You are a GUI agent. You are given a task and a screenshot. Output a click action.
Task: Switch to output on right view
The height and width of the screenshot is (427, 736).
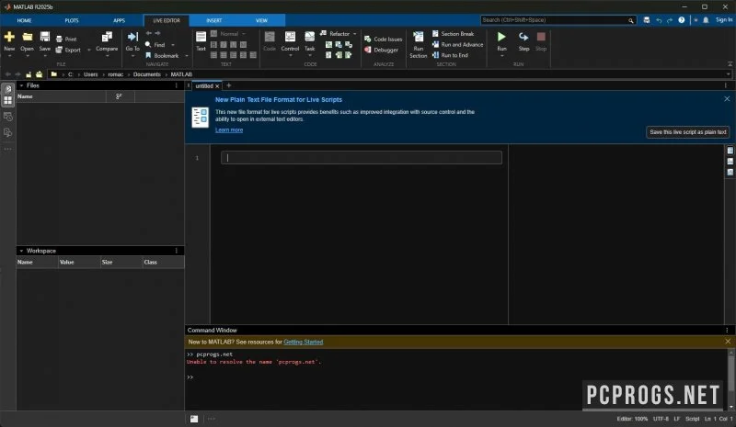click(x=730, y=151)
